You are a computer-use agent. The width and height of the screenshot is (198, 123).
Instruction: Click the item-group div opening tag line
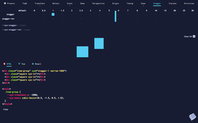point(34,71)
